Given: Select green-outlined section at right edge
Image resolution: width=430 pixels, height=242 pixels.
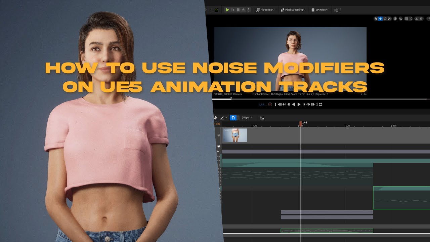Looking at the screenshot, I should tap(401, 198).
